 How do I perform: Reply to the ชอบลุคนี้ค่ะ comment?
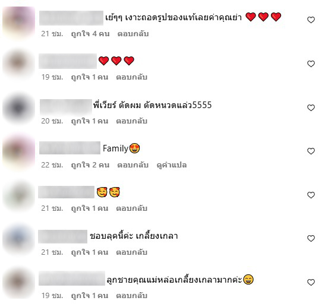click(132, 252)
